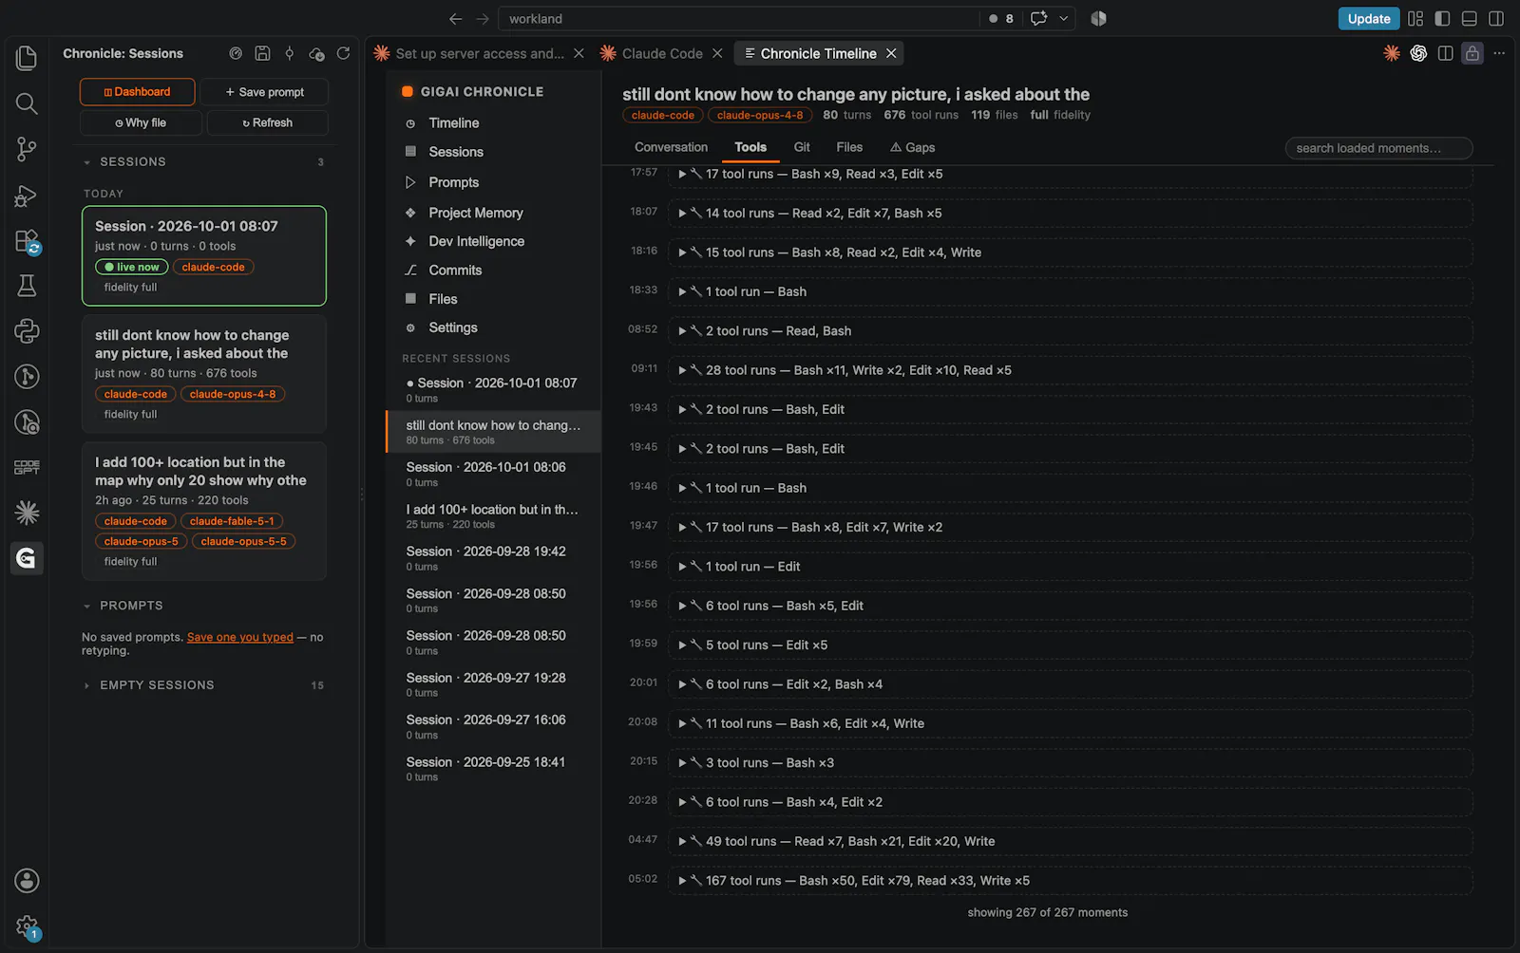Collapse the SESSIONS section
Screen dimensions: 1520x953
pos(203,162)
